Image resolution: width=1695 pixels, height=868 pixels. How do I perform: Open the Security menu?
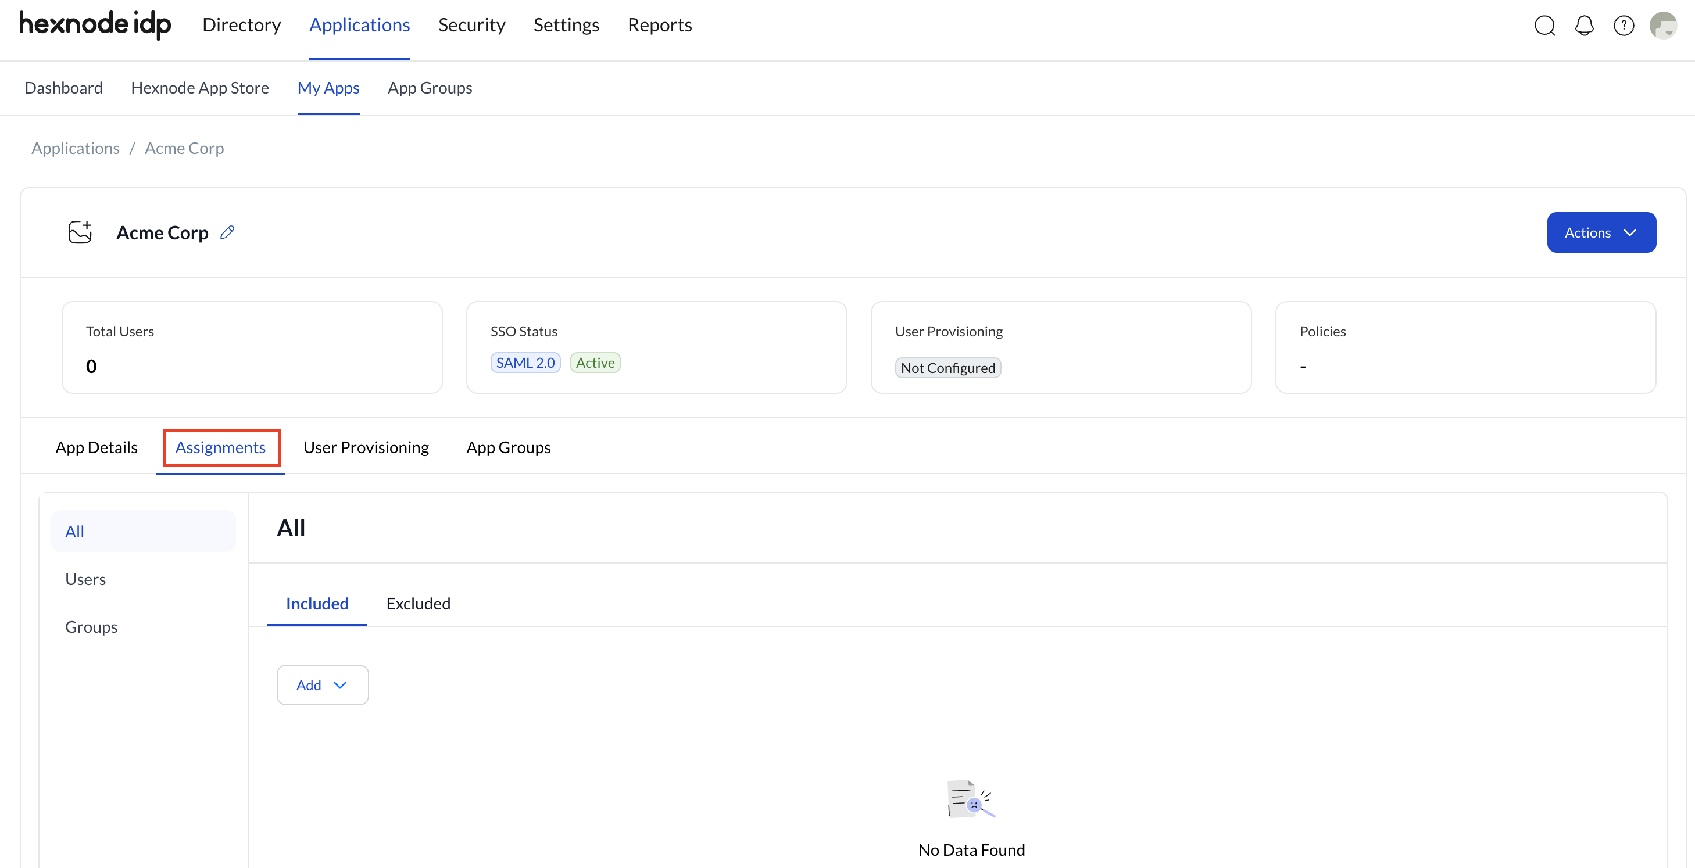coord(472,25)
